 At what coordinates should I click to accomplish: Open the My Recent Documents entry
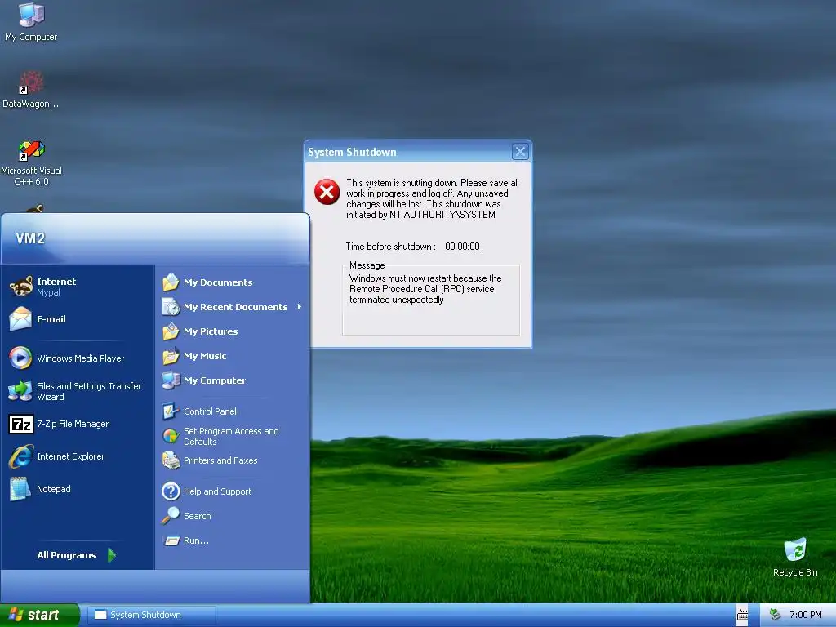click(x=232, y=307)
